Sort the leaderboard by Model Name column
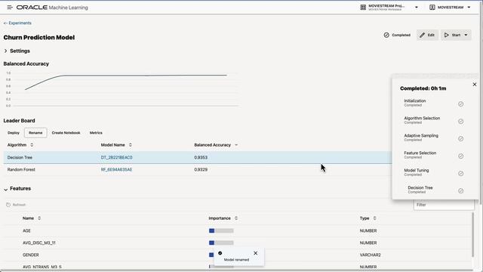The image size is (483, 272). tap(131, 145)
